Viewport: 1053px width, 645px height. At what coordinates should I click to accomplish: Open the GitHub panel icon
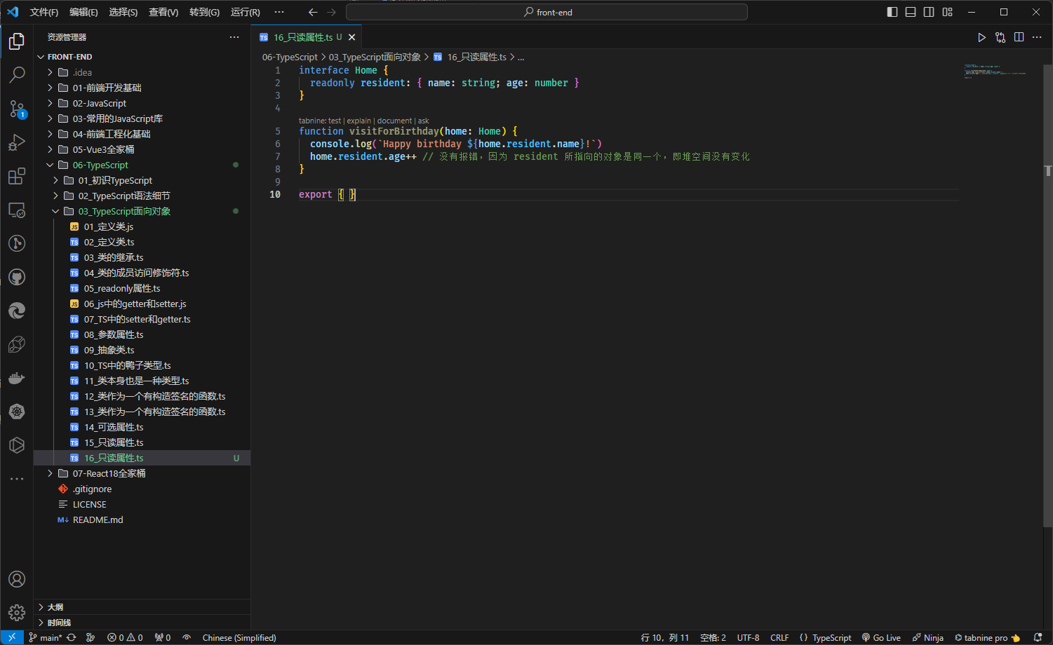[17, 277]
